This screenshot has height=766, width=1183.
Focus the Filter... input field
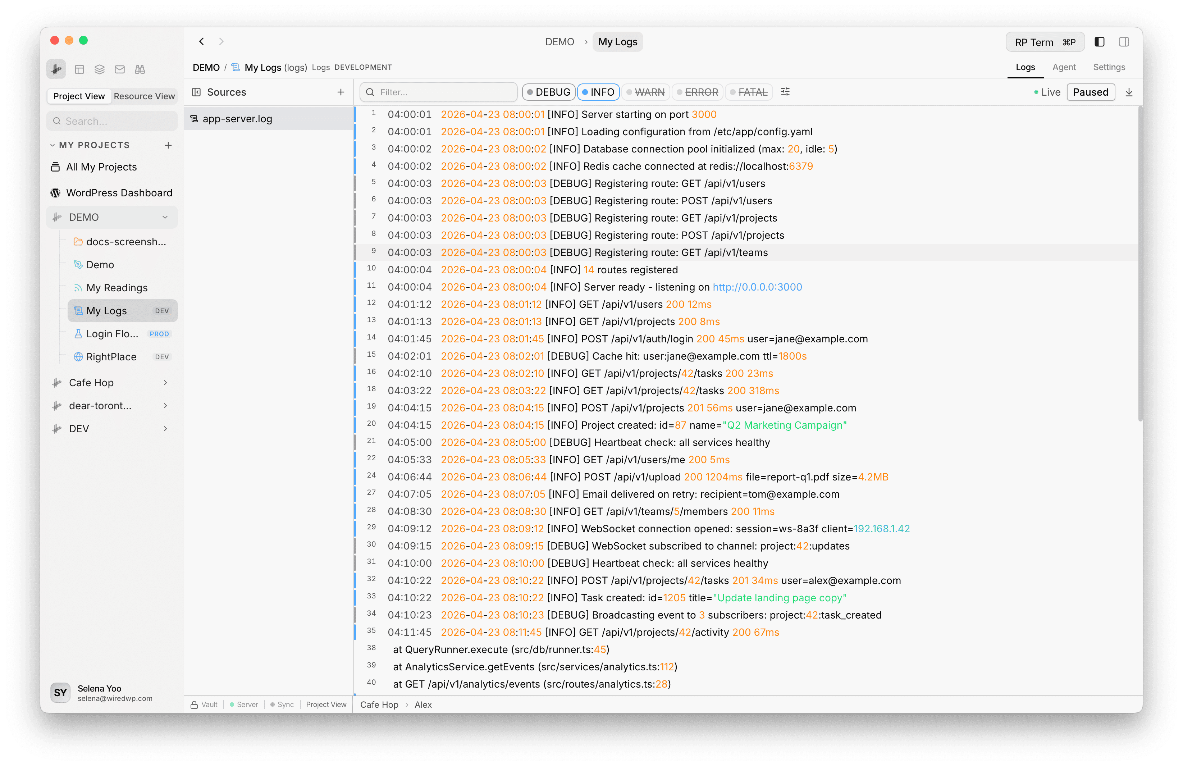tap(438, 92)
